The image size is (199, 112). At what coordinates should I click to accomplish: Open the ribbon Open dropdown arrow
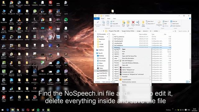(168, 21)
